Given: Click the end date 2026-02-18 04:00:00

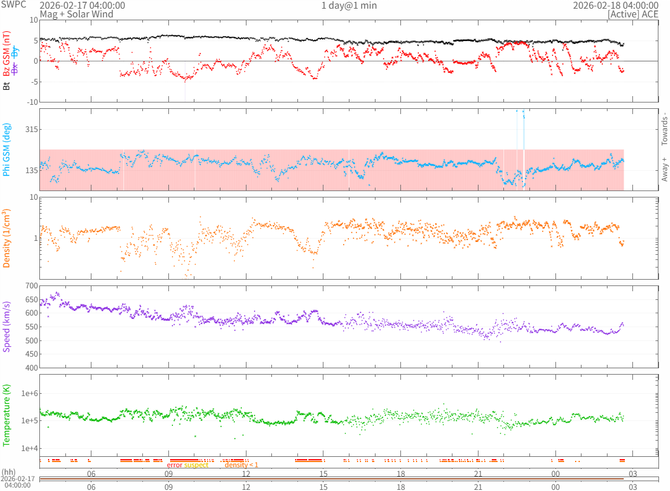Looking at the screenshot, I should coord(615,5).
